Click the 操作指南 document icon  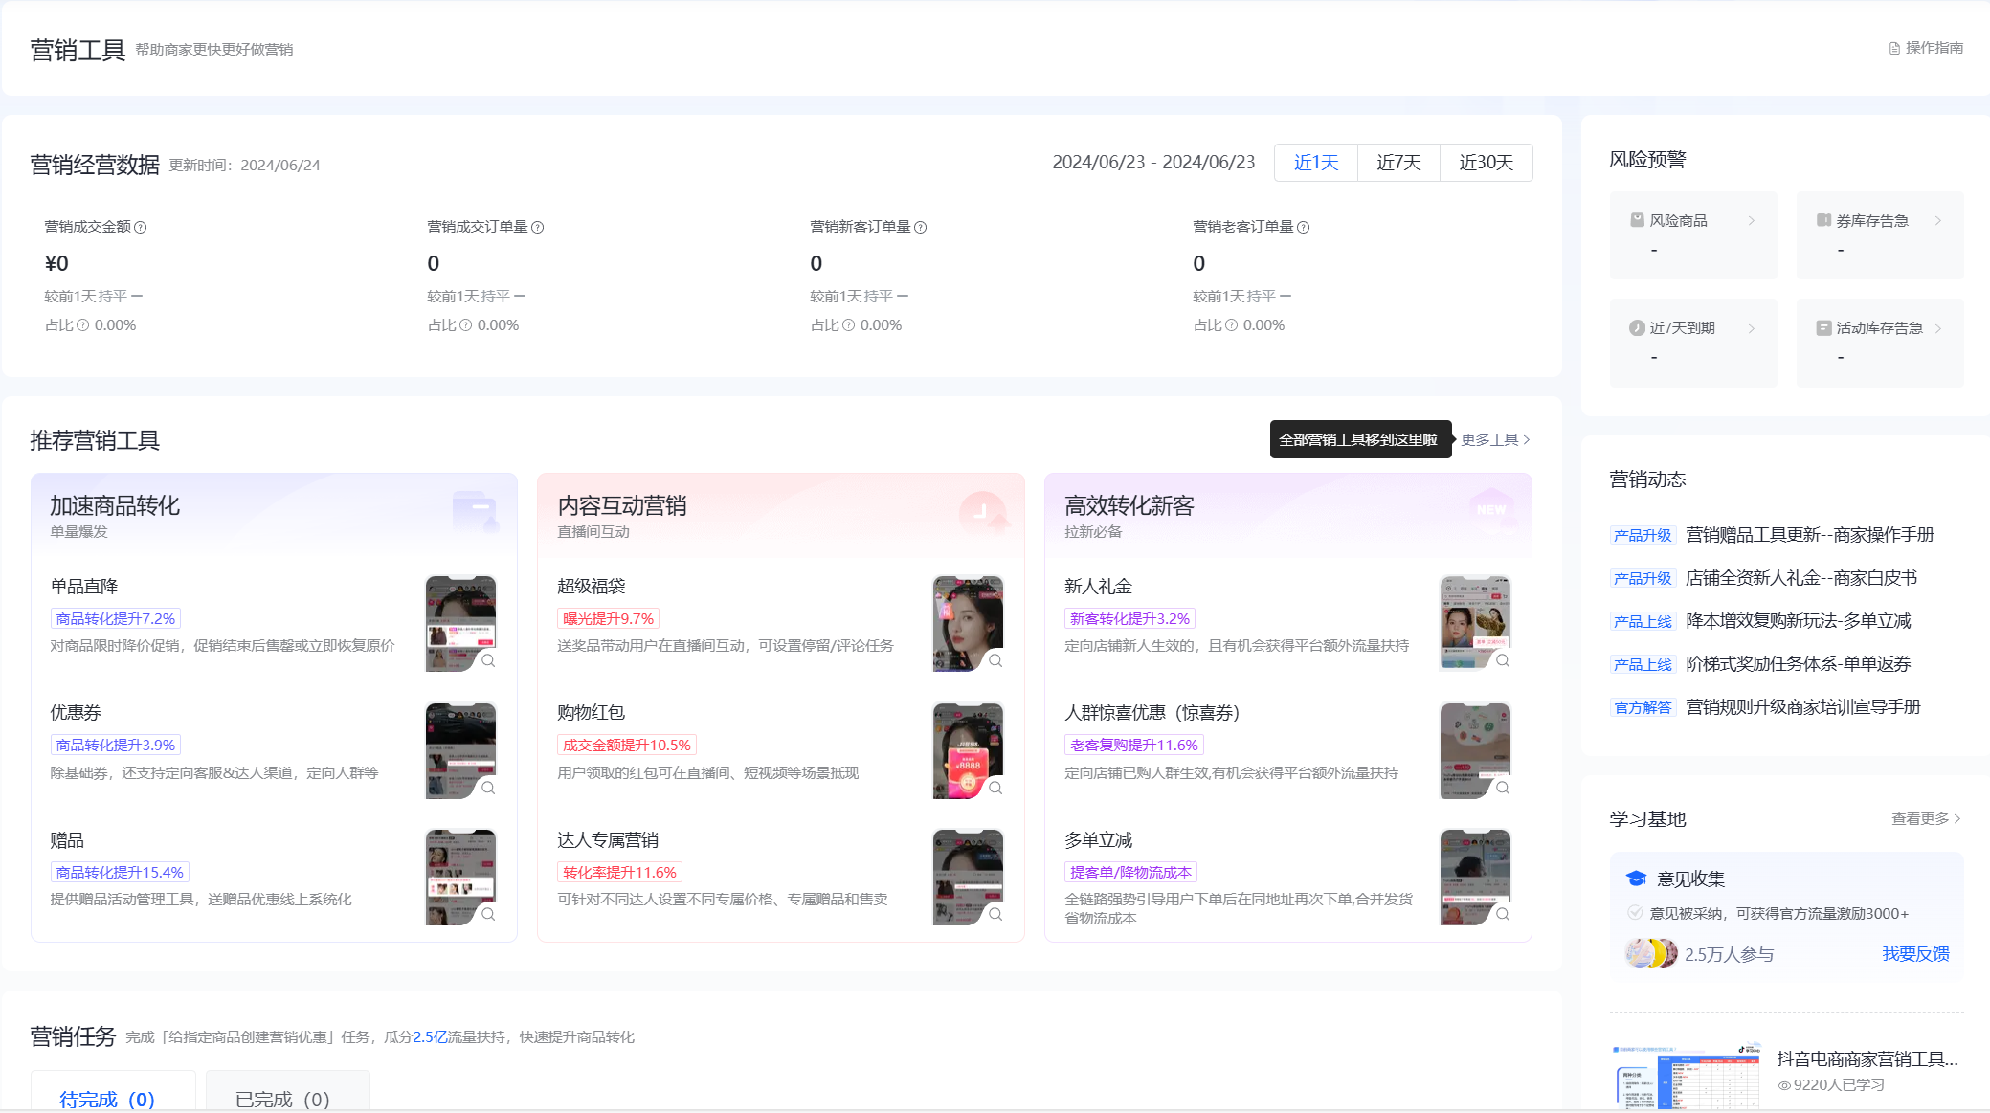[1894, 49]
